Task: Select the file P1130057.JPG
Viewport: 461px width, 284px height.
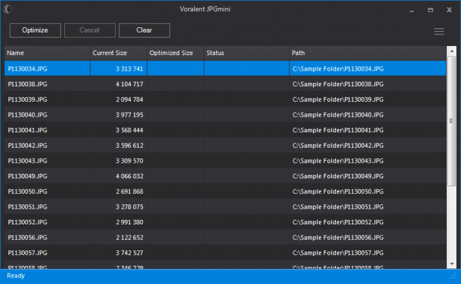Action: [x=27, y=253]
